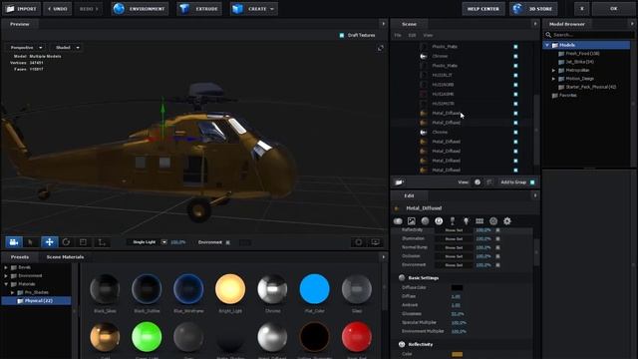
Task: Open the image texture icon in Edit panel
Action: [x=412, y=221]
